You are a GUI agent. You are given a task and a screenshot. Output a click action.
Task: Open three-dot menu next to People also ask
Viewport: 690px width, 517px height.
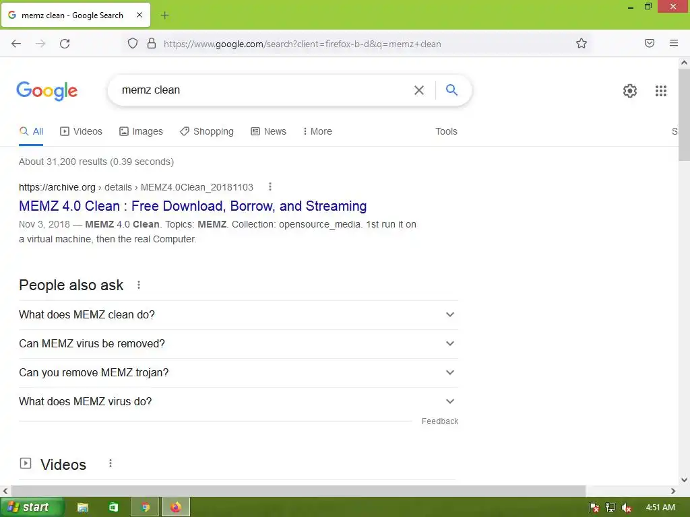139,285
